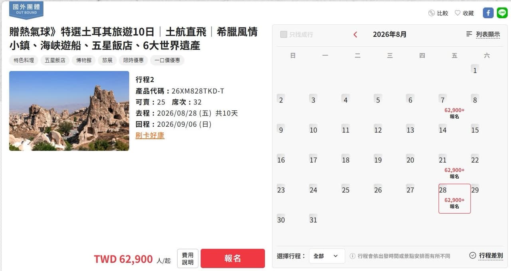This screenshot has width=511, height=271.
Task: Share this tour via LINE
Action: point(502,13)
